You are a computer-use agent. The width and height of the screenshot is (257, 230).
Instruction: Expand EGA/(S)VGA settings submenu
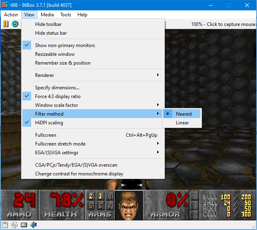pyautogui.click(x=93, y=153)
